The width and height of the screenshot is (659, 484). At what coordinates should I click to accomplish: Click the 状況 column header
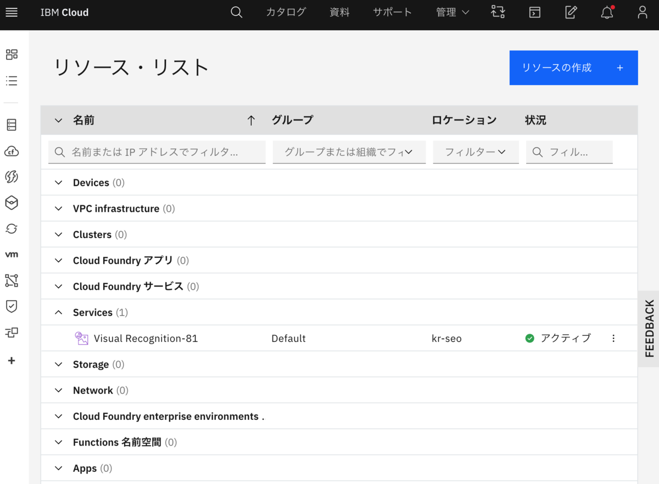[535, 120]
